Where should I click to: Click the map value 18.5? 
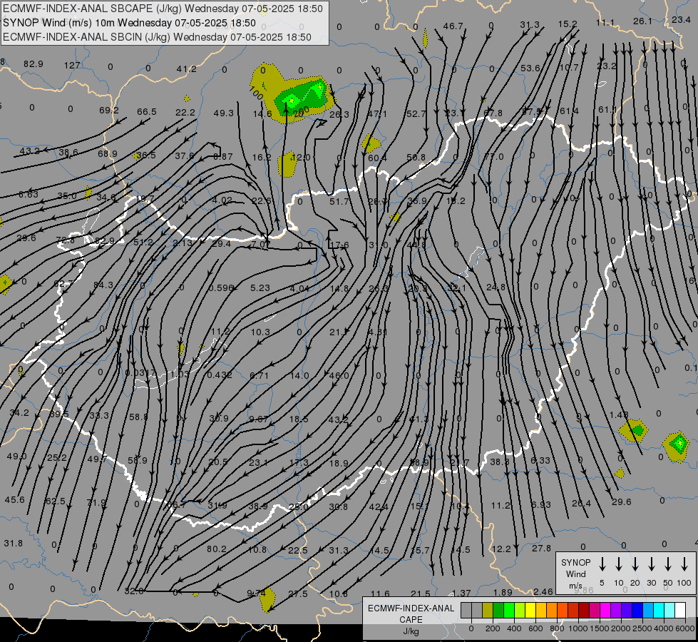point(299,419)
